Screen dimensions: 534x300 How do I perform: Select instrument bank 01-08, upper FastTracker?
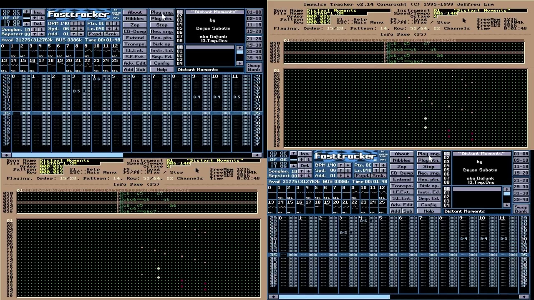tap(254, 12)
